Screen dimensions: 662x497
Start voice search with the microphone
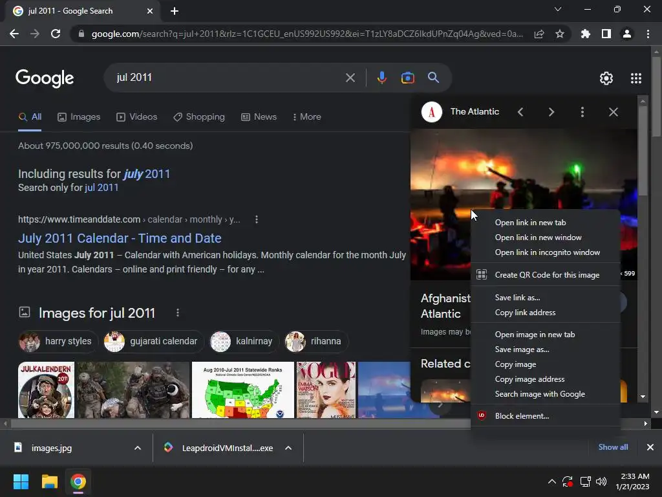pos(381,78)
